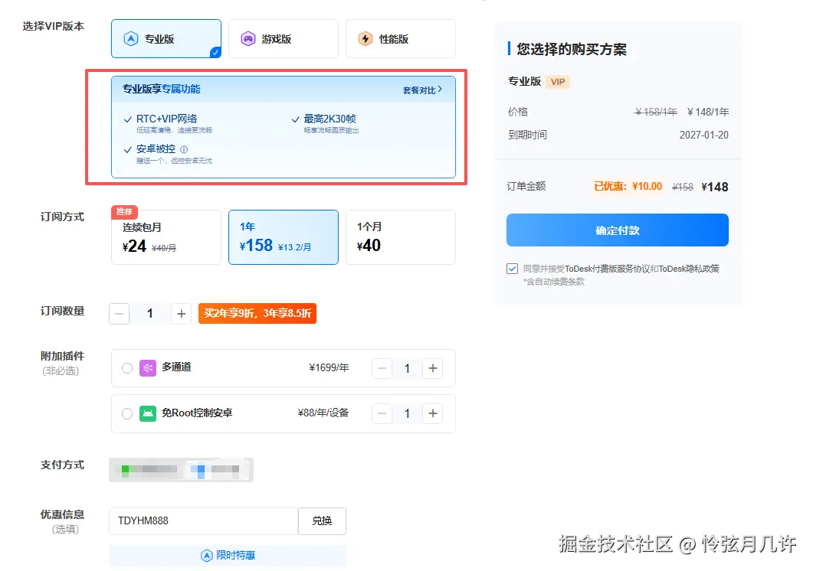The height and width of the screenshot is (571, 813).
Task: Click the RTC+VIP网络 feature text
Action: pyautogui.click(x=166, y=119)
